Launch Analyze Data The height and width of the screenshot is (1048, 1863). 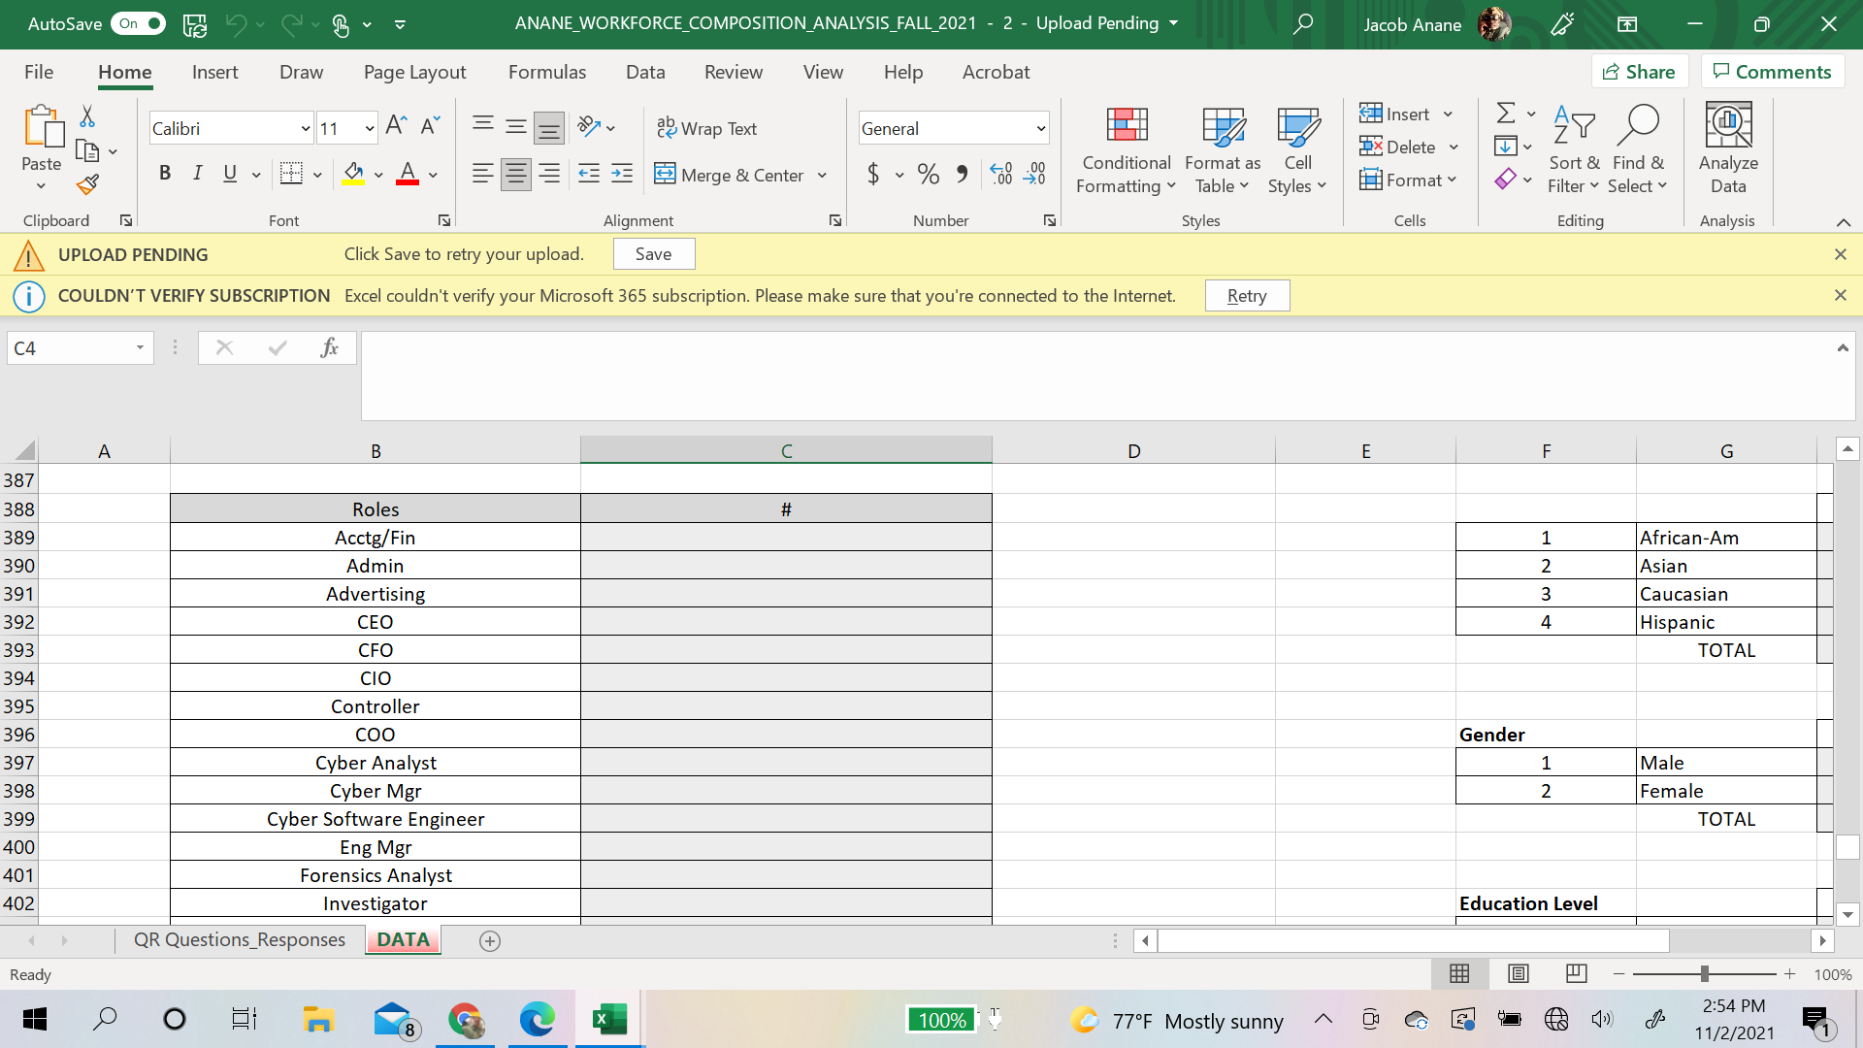[1727, 147]
